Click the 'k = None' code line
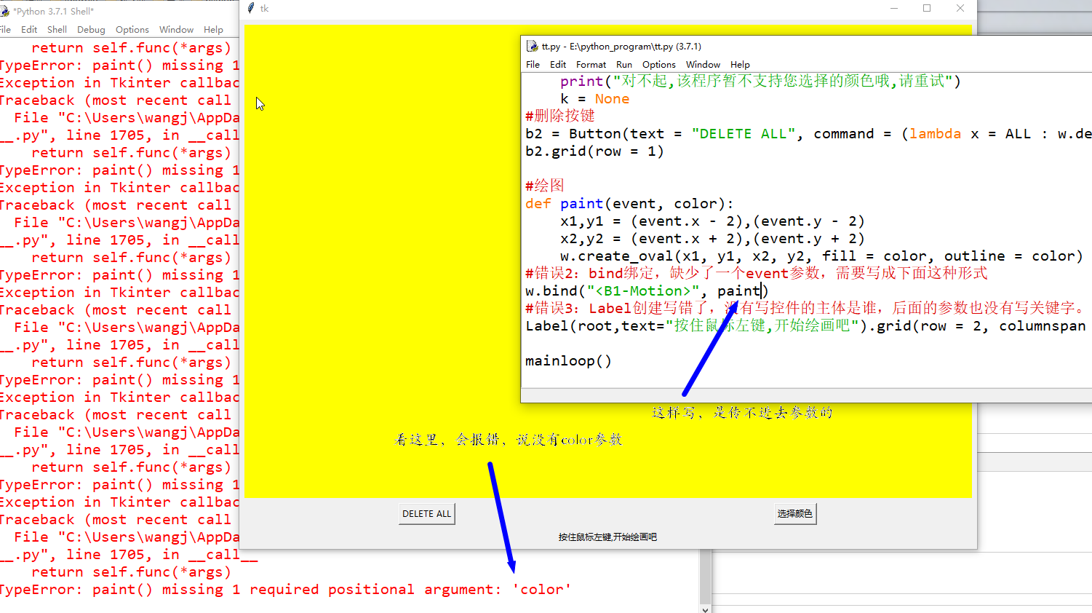 pos(594,99)
